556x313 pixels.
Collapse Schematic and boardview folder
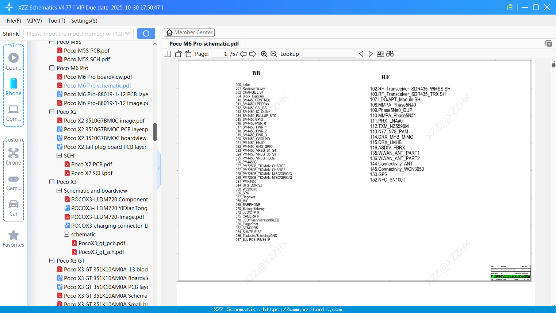(59, 190)
